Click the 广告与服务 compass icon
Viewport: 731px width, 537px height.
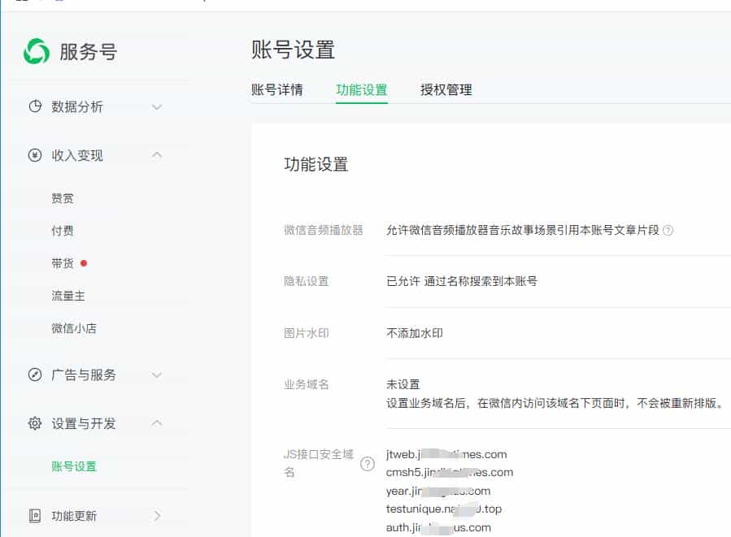pos(35,375)
